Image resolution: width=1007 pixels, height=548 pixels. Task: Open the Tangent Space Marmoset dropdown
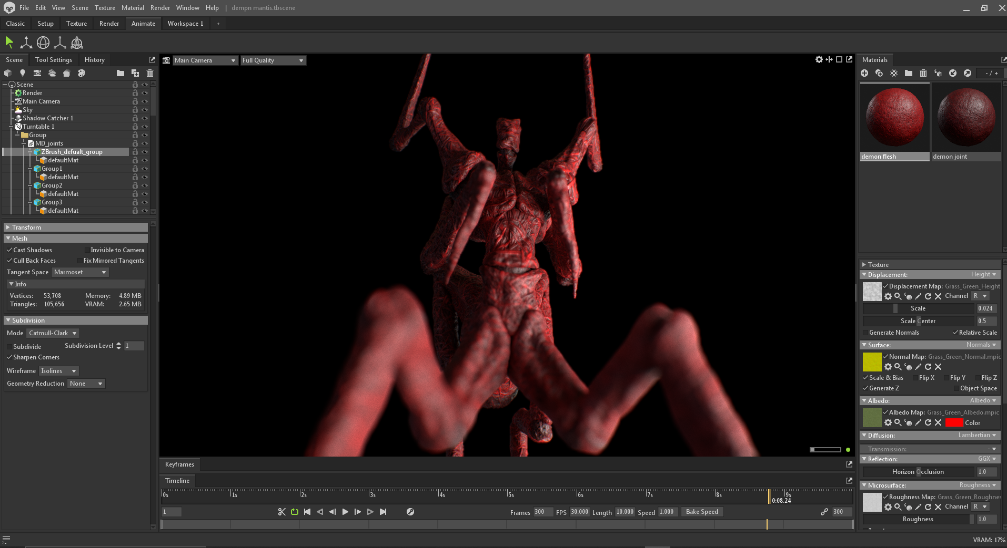pos(80,272)
